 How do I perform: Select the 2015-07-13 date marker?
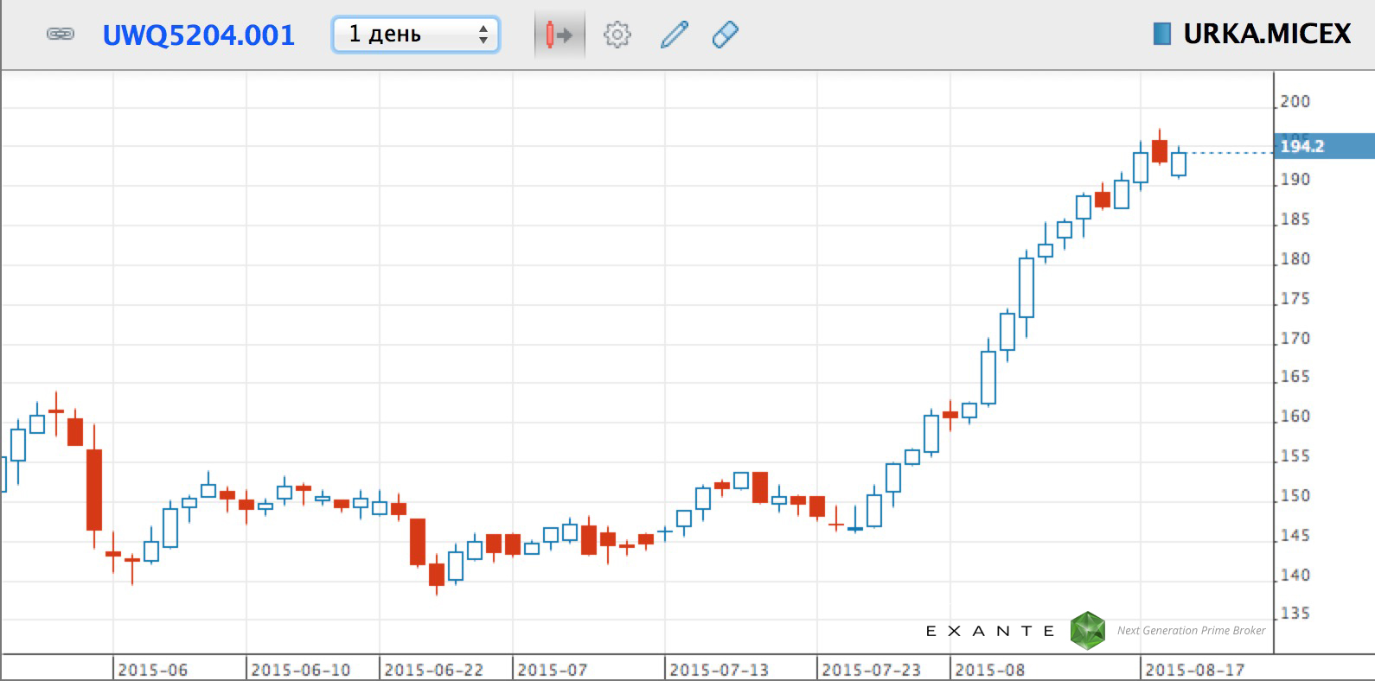(x=719, y=670)
